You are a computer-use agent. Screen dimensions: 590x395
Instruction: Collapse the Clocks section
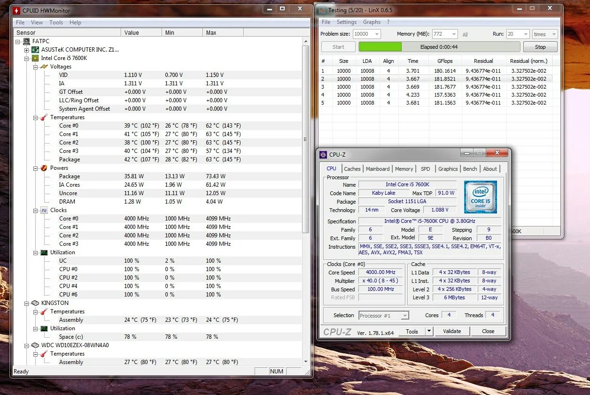(35, 210)
